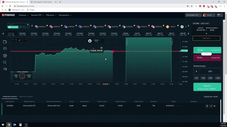Click the Calculator icon in the taskbar
Viewport: 227px width, 127px height.
click(21, 125)
